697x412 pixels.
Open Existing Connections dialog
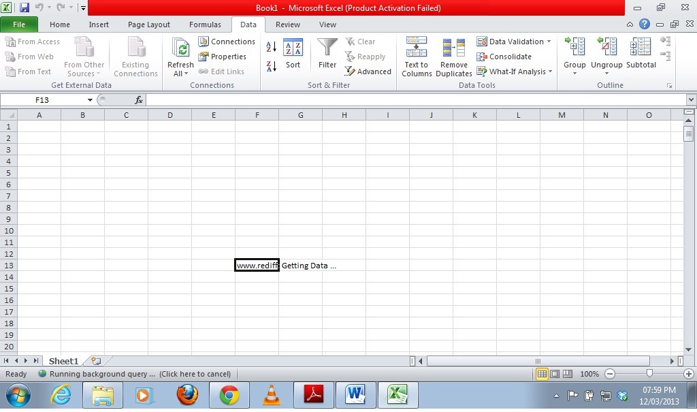(x=135, y=57)
